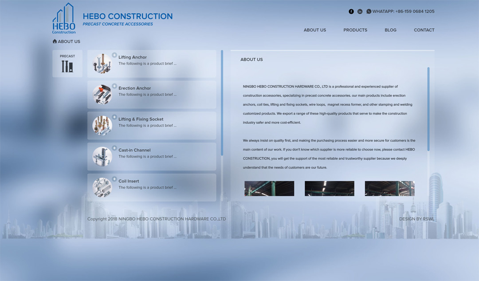
Task: Click the Lifting Anchor product image
Action: (102, 64)
